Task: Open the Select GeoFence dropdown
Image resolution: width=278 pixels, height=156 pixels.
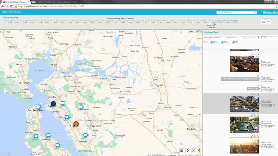Action: click(x=252, y=38)
